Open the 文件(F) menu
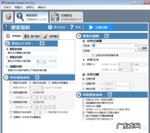This screenshot has width=150, height=133. click(7, 7)
